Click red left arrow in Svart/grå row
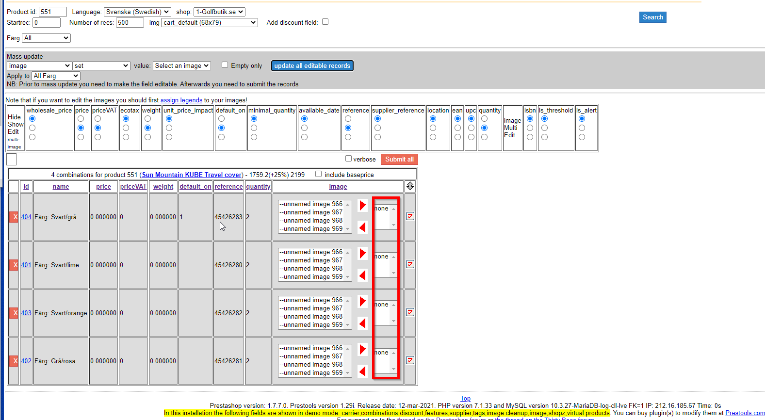 [362, 227]
